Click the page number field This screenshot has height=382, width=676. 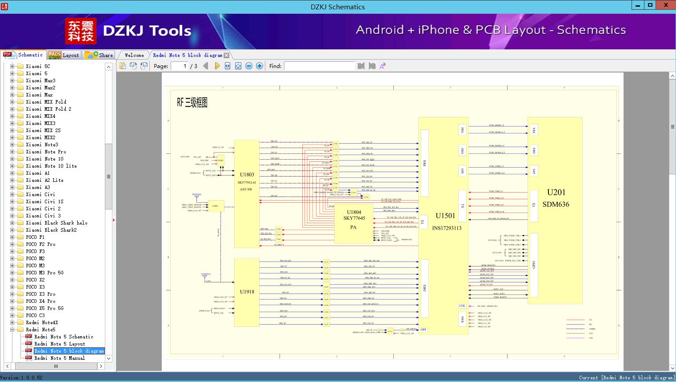click(x=180, y=66)
